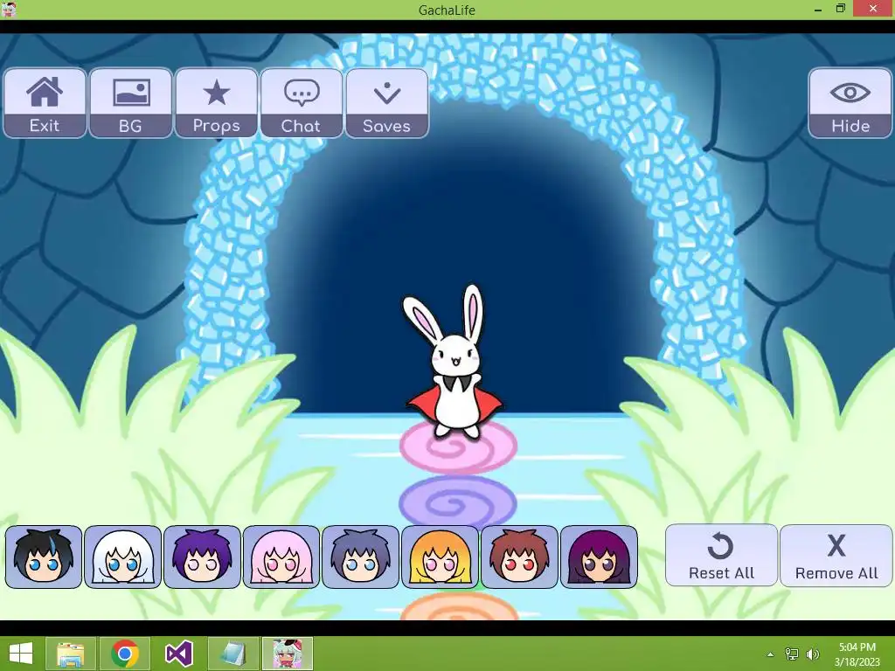The image size is (895, 671).
Task: Open Visual Studio from the taskbar
Action: pyautogui.click(x=178, y=654)
